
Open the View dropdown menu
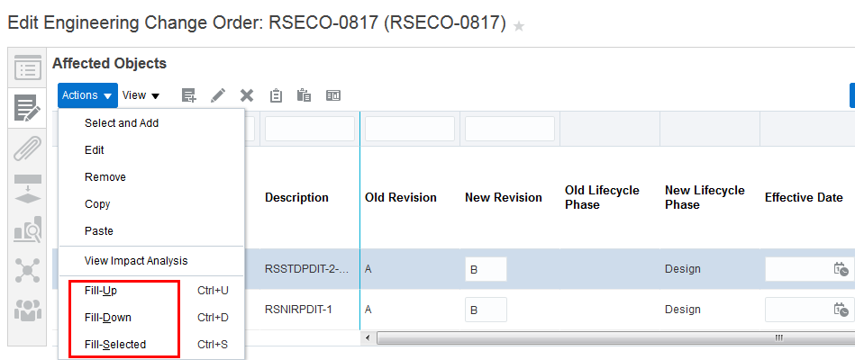[141, 95]
